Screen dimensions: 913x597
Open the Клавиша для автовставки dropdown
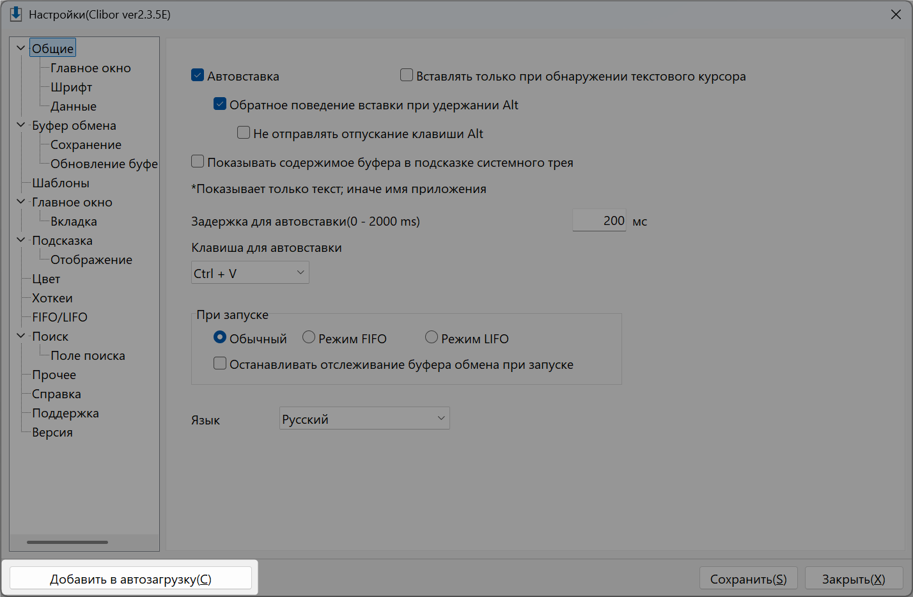(250, 272)
